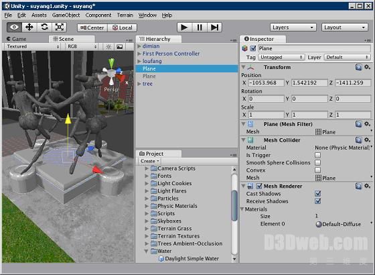This screenshot has width=375, height=275.
Task: Open the RGB render mode dropdown
Action: [82, 46]
